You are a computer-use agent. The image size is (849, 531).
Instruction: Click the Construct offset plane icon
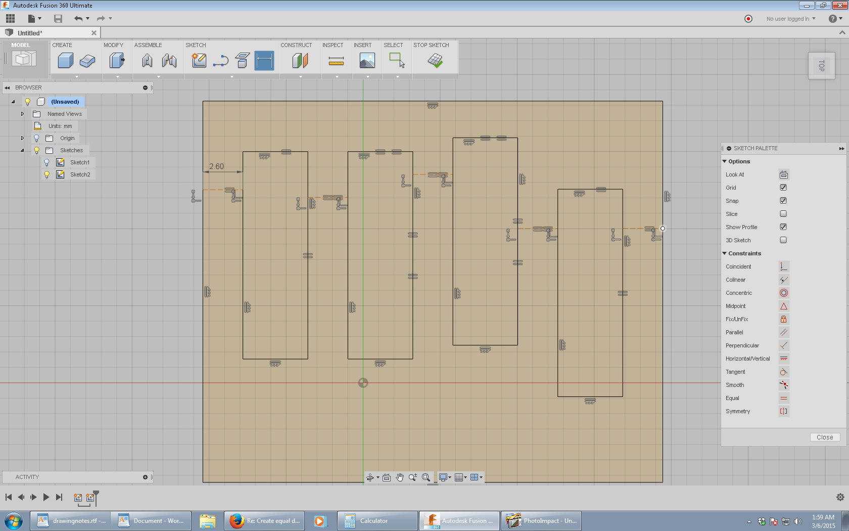tap(300, 61)
